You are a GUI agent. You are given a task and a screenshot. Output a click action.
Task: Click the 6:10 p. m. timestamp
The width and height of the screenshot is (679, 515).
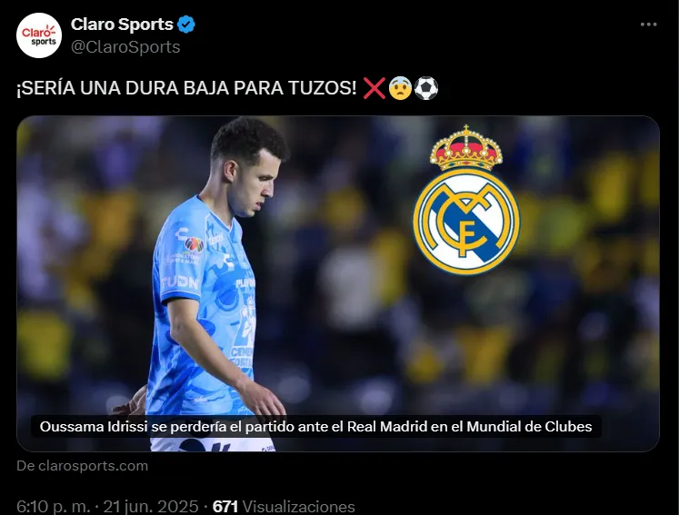pos(54,506)
